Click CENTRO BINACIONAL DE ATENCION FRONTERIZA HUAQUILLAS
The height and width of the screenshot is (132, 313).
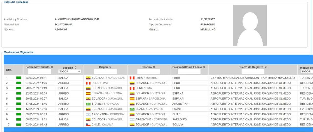click(x=253, y=78)
